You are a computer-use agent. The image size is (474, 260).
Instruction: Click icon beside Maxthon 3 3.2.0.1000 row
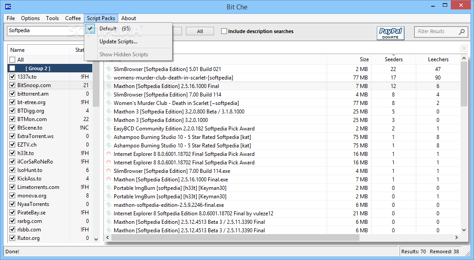coord(109,120)
